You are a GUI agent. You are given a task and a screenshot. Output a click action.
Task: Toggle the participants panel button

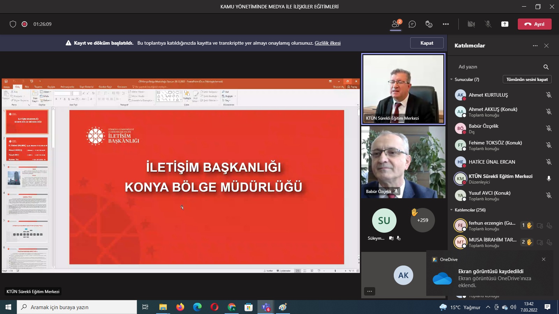tap(395, 24)
